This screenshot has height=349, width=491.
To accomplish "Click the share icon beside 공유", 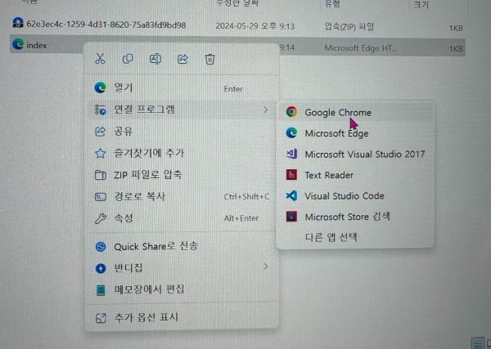I will click(100, 132).
